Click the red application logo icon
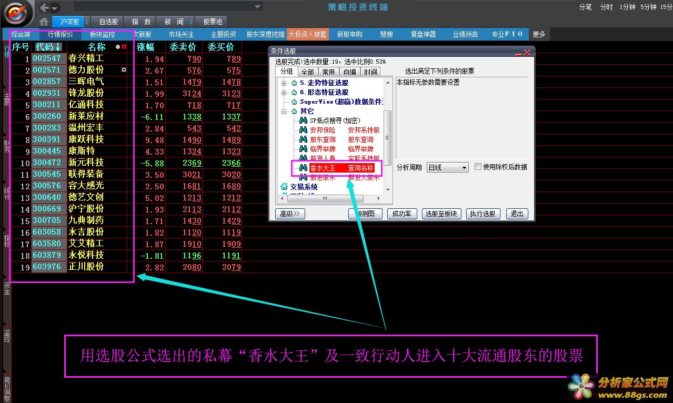The height and width of the screenshot is (403, 673). 17,13
